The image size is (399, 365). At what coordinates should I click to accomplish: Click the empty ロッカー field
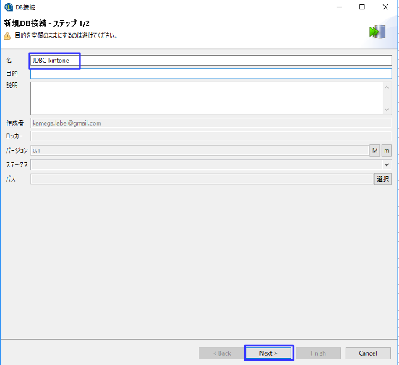pyautogui.click(x=211, y=136)
